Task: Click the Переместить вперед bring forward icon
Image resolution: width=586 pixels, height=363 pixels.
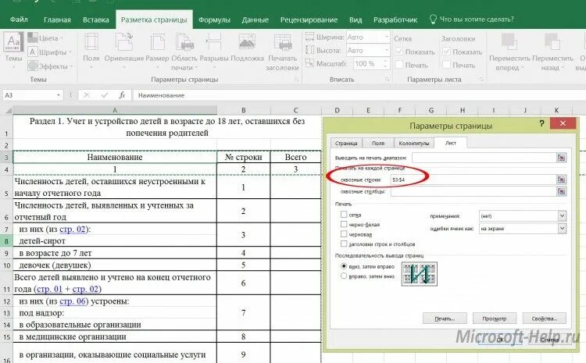Action: pyautogui.click(x=509, y=41)
